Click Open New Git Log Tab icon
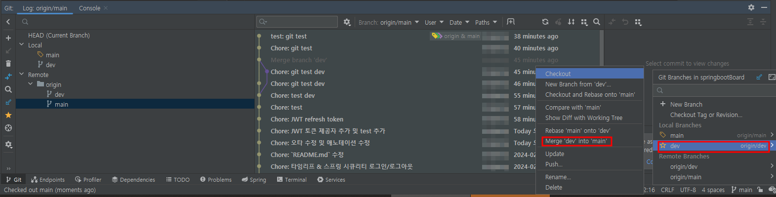Viewport: 776px width, 197px height. (x=511, y=22)
